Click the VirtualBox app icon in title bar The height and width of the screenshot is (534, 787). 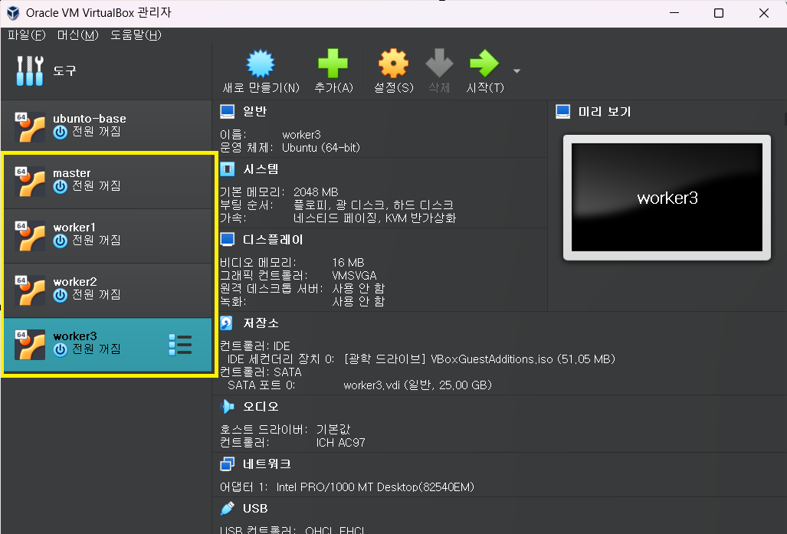tap(12, 12)
